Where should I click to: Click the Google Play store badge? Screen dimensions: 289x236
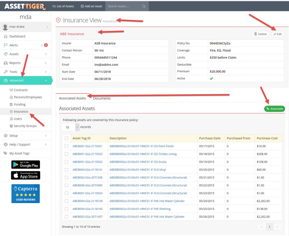pyautogui.click(x=25, y=165)
